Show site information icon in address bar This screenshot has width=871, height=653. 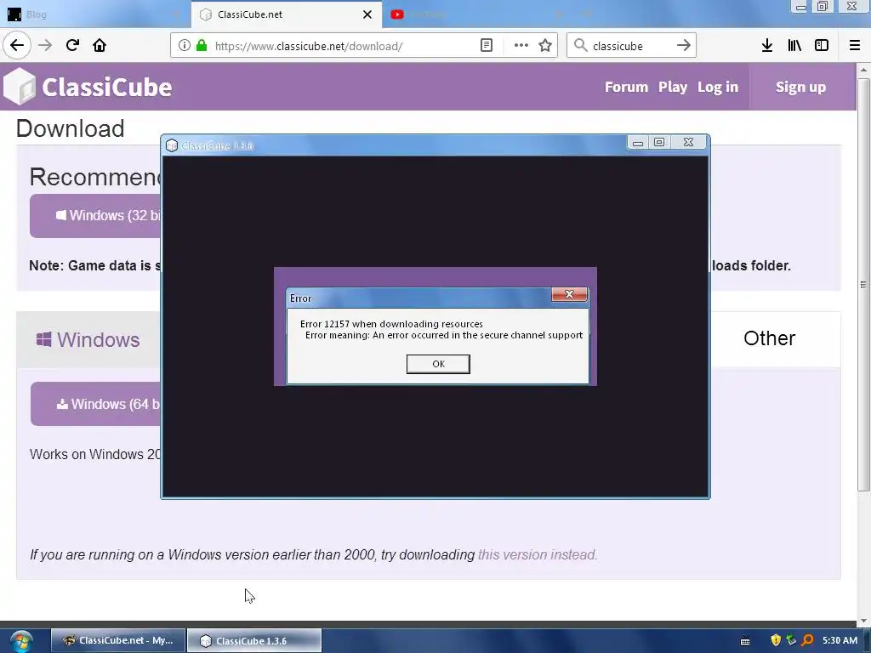184,46
